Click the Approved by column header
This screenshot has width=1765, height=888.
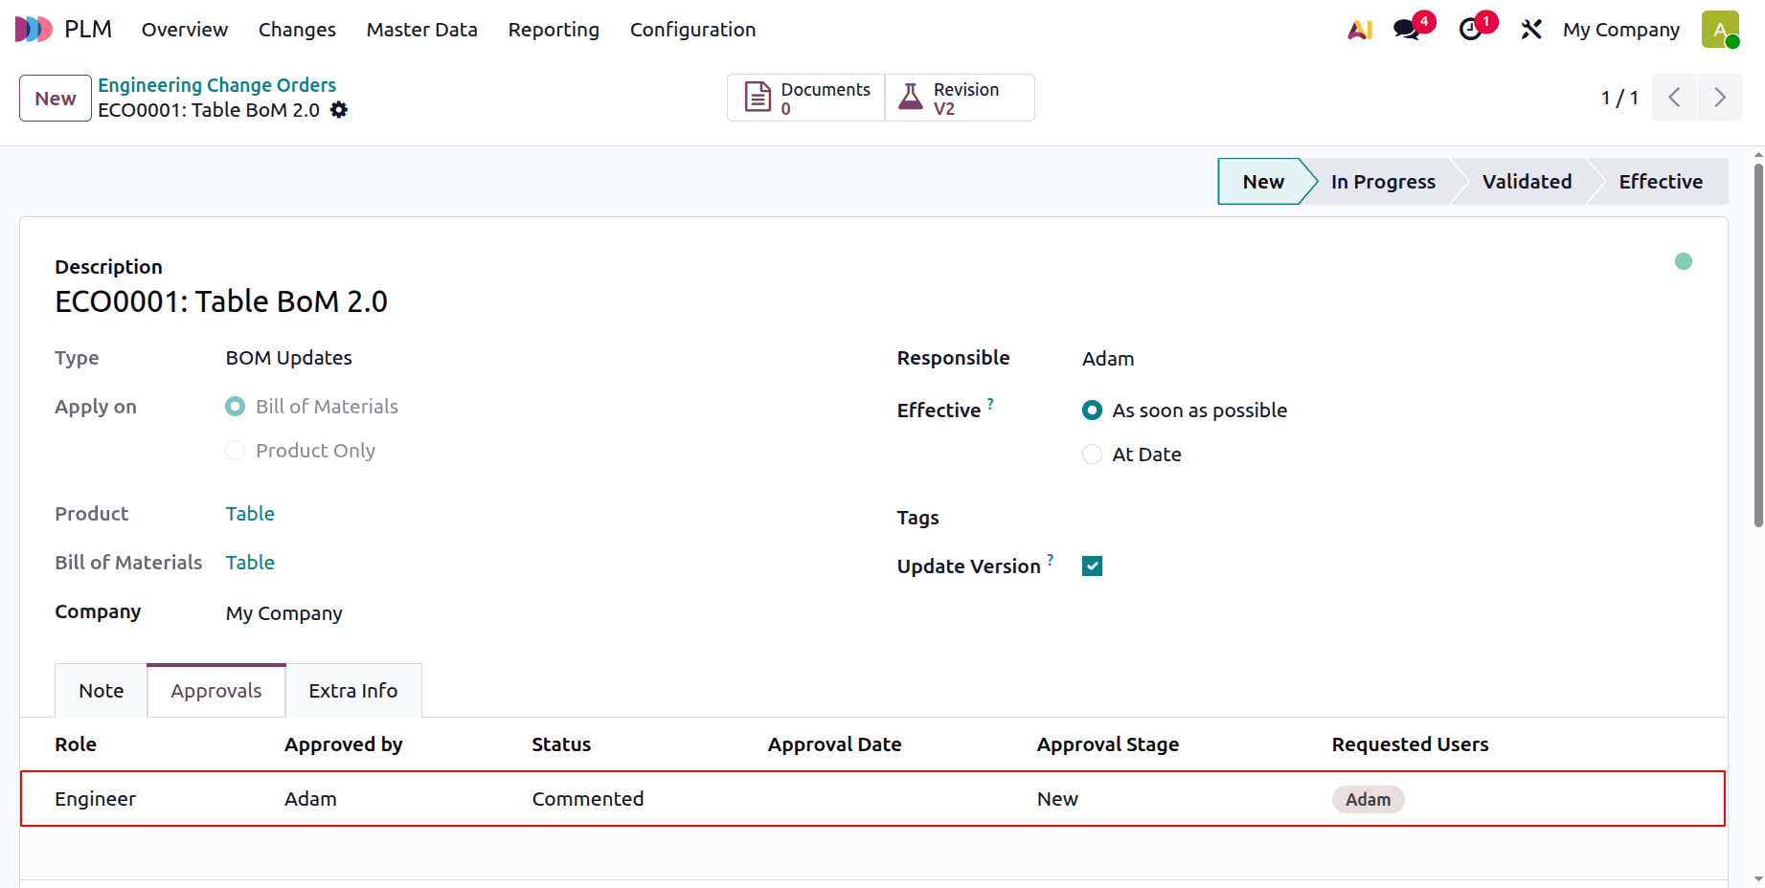tap(343, 744)
